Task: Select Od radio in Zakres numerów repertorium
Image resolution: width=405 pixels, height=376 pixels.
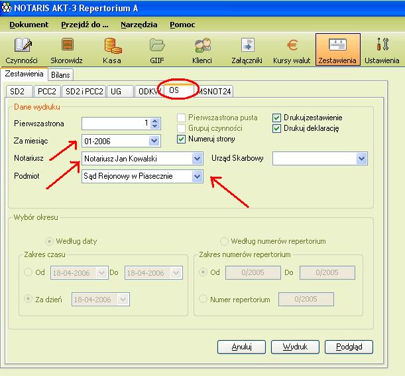Action: 203,272
